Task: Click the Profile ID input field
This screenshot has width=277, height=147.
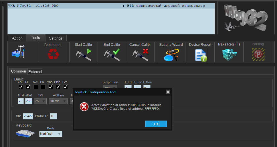Action: point(54,116)
